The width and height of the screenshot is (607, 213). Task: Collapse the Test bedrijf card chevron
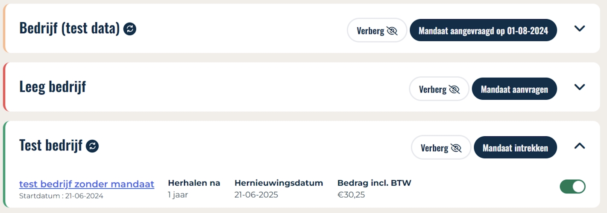579,146
